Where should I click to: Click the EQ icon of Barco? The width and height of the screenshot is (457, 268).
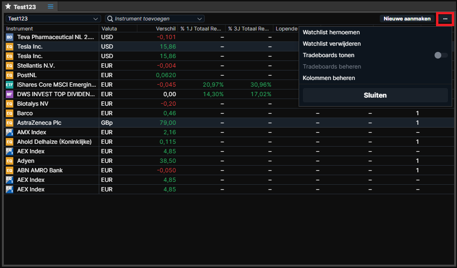(x=10, y=113)
